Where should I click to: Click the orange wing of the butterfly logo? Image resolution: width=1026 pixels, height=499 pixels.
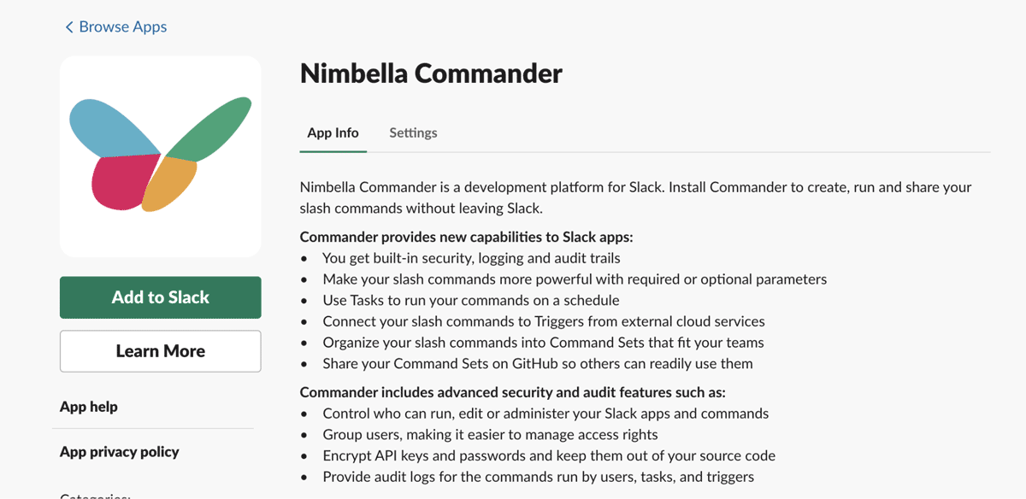pos(171,184)
